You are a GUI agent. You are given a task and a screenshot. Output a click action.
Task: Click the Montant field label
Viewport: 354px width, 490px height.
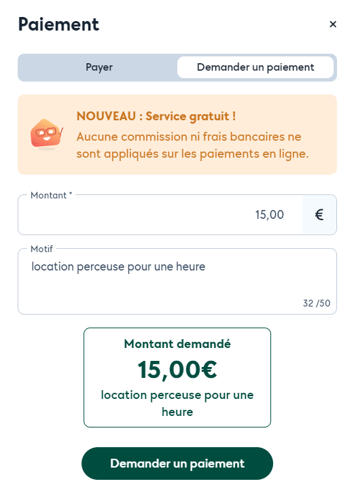(x=48, y=195)
